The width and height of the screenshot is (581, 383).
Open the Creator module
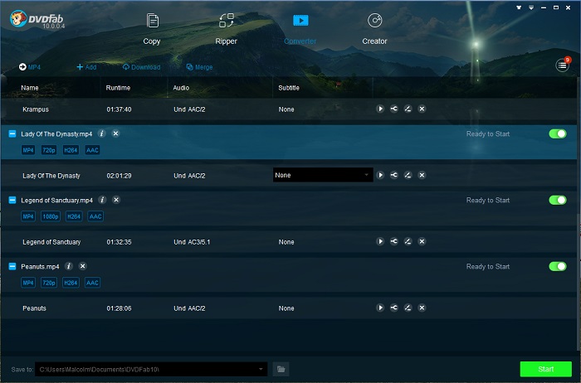[x=374, y=29]
